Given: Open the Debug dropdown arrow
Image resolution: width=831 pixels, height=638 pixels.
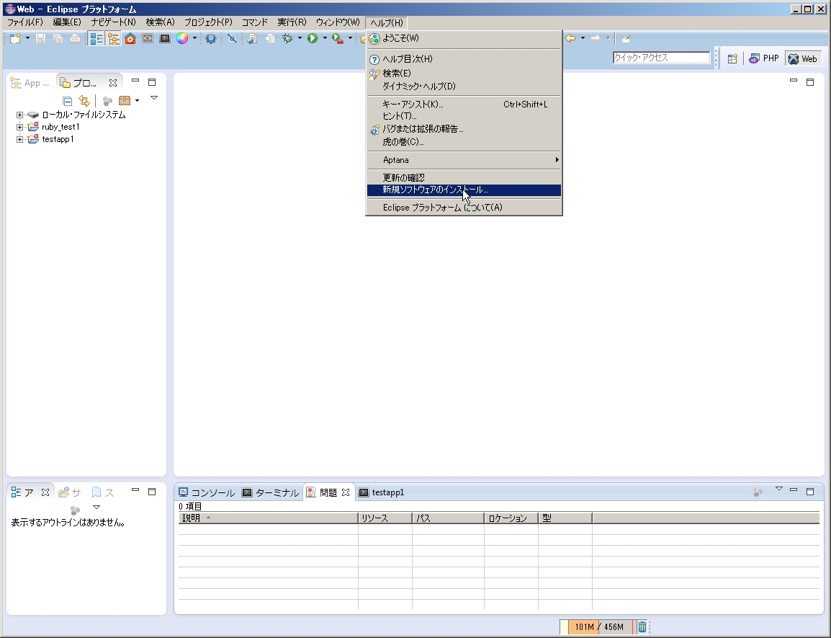Looking at the screenshot, I should click(x=300, y=38).
